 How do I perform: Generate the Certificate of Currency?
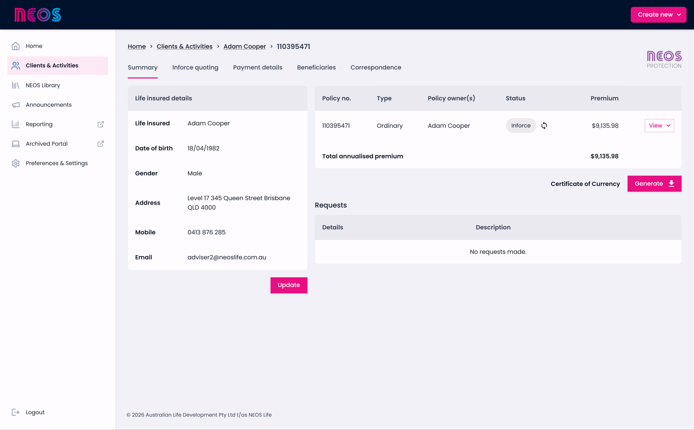654,184
